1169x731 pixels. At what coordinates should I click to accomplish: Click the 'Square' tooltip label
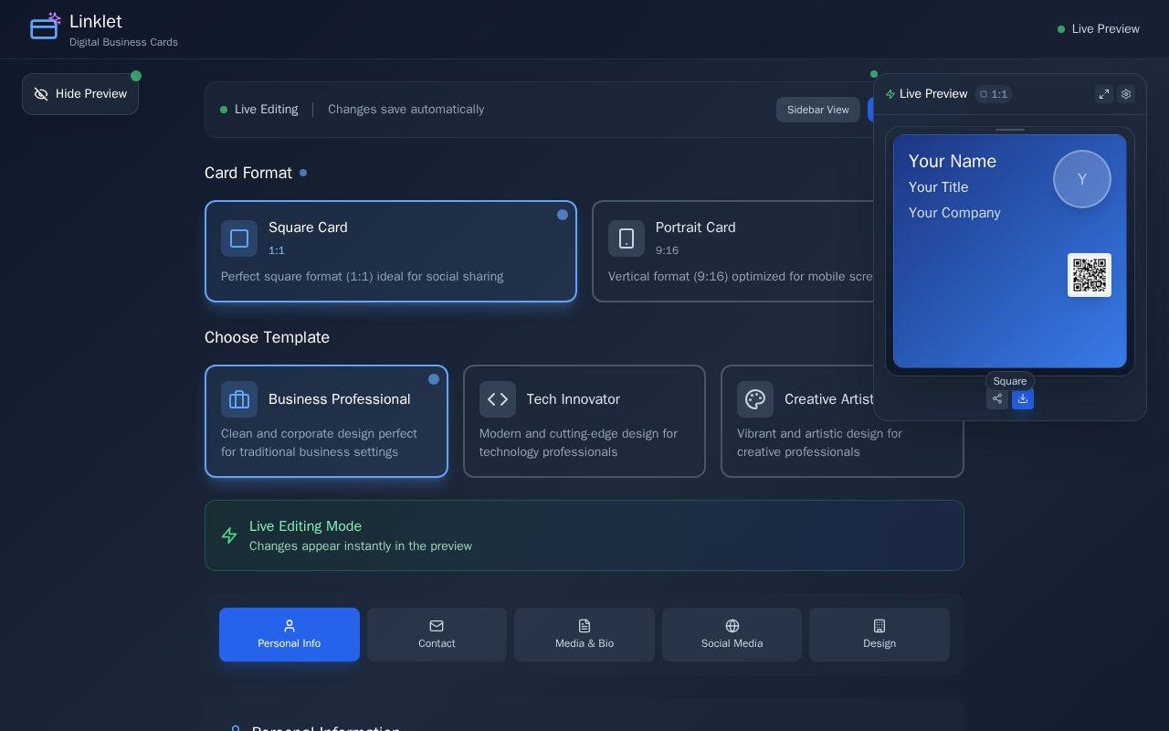tap(1010, 381)
